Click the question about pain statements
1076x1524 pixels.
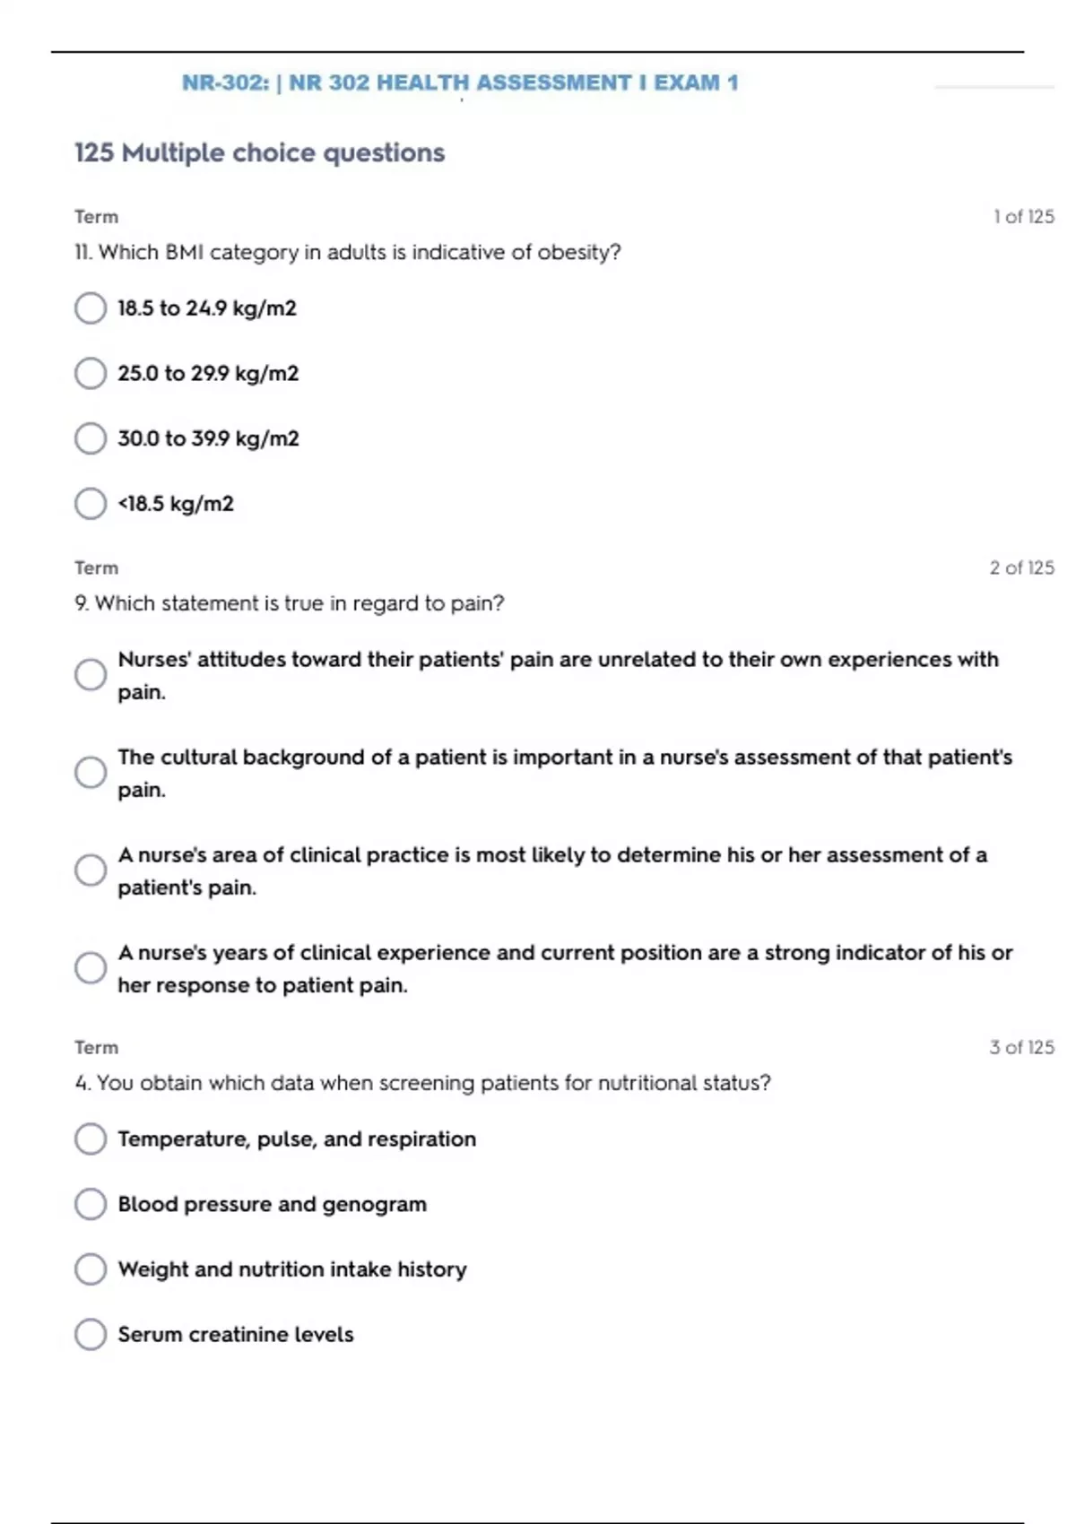pos(290,603)
